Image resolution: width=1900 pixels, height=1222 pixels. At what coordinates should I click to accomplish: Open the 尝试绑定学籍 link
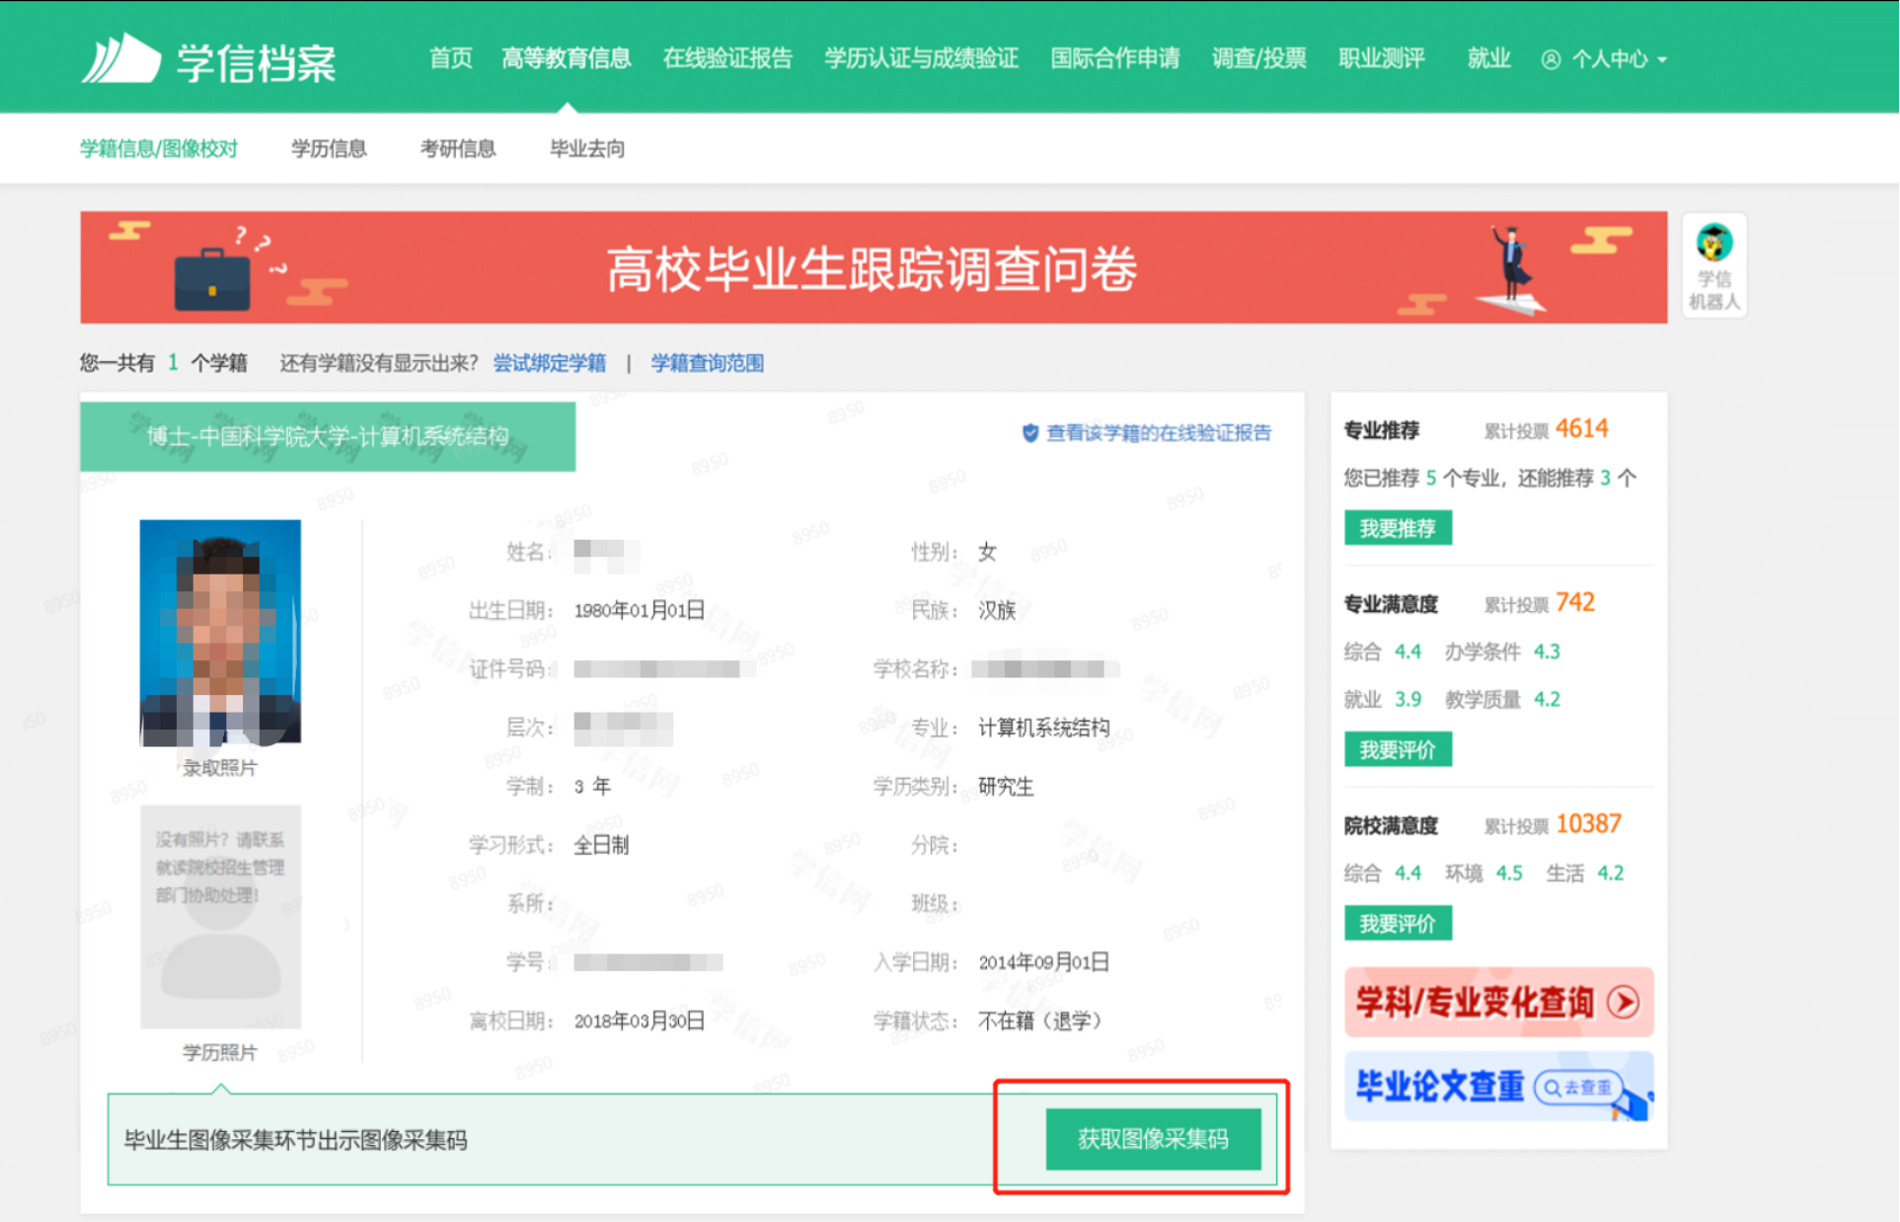pos(550,363)
